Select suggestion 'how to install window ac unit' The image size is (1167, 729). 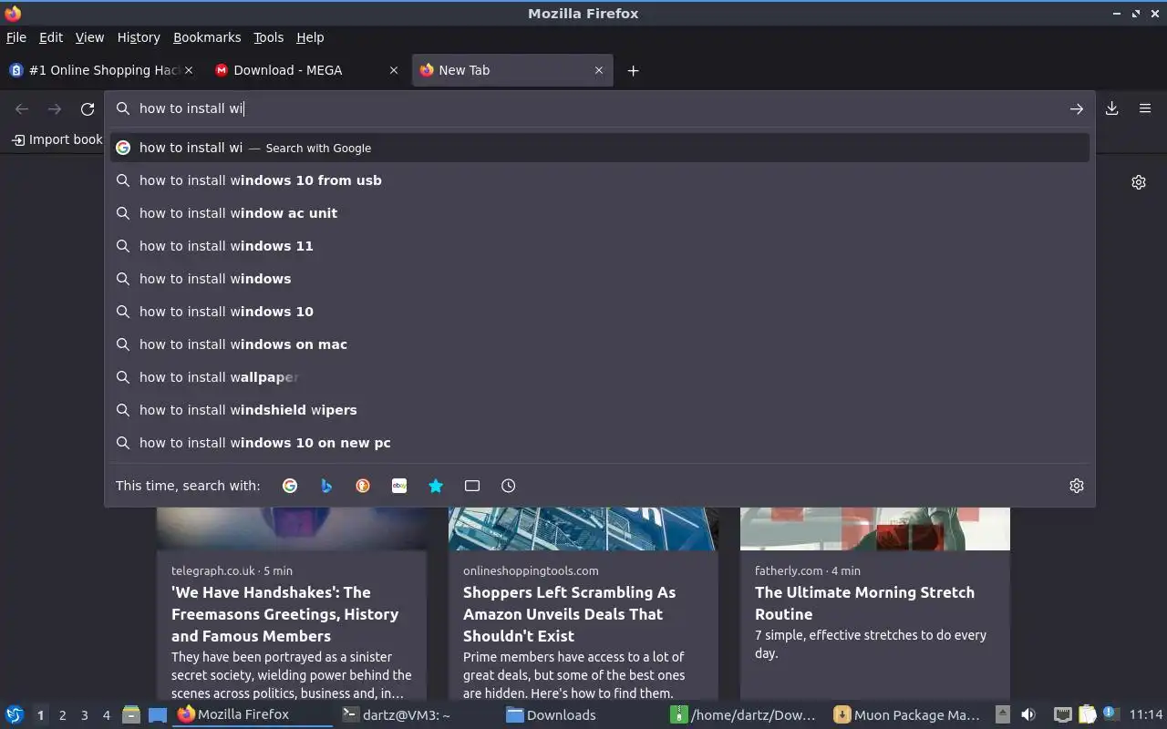coord(600,213)
